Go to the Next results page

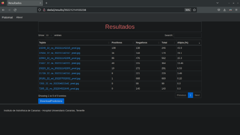pyautogui.click(x=197, y=95)
